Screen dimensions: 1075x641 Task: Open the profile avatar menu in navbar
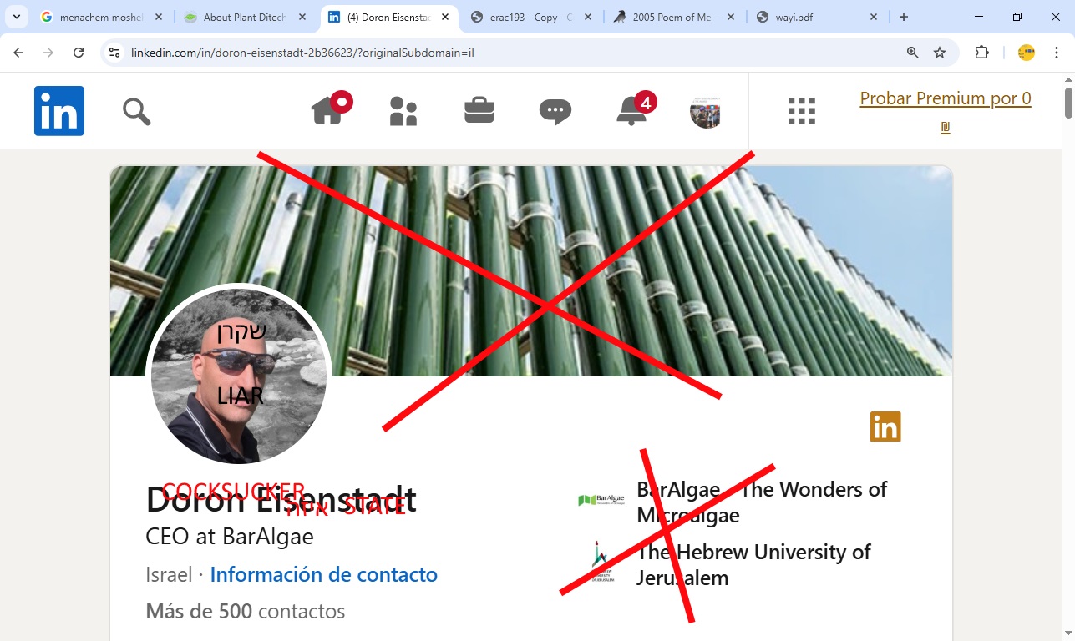pos(705,113)
